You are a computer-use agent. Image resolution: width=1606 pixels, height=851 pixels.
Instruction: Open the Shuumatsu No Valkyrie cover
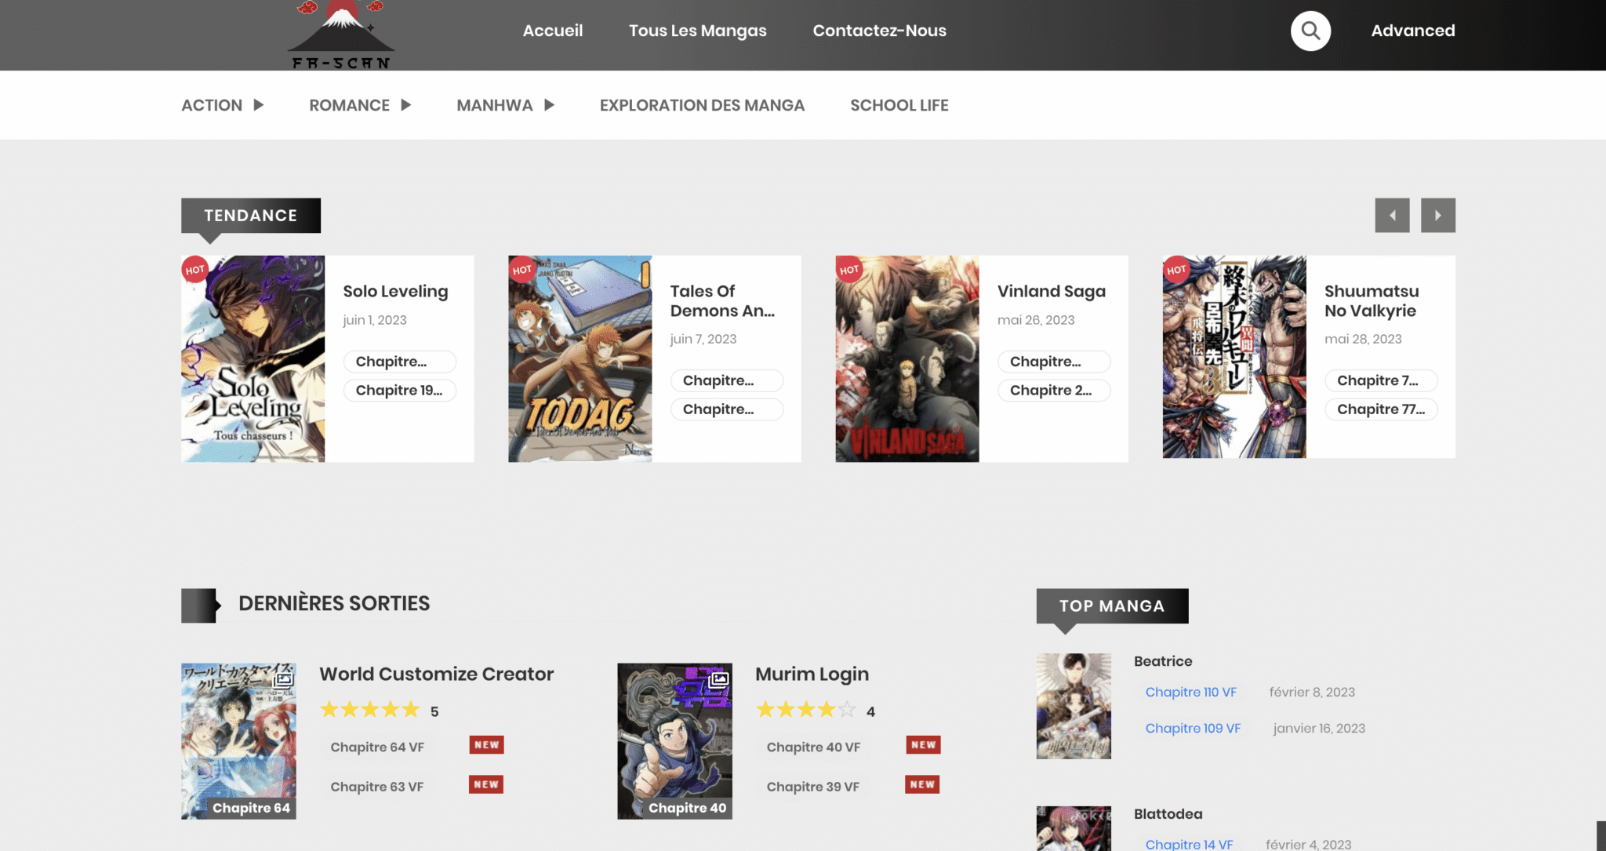click(x=1234, y=357)
